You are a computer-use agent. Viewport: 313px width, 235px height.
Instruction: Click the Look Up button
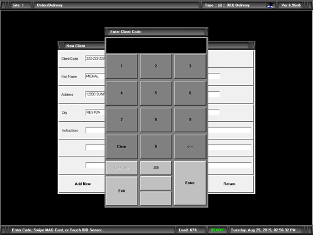pyautogui.click(x=122, y=168)
